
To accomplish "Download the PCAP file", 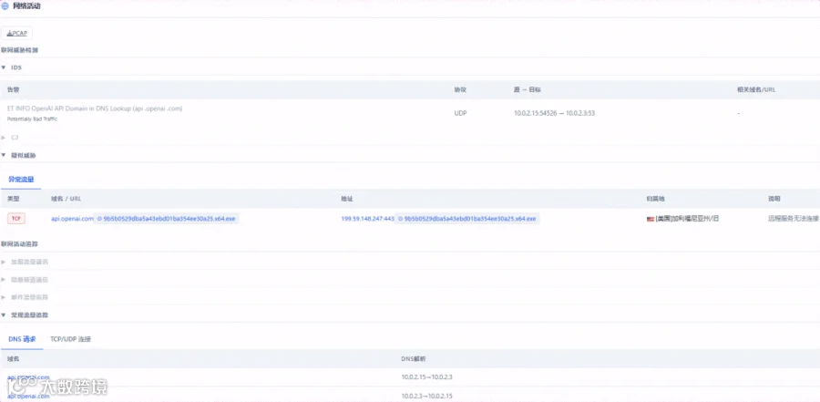I will coord(16,34).
